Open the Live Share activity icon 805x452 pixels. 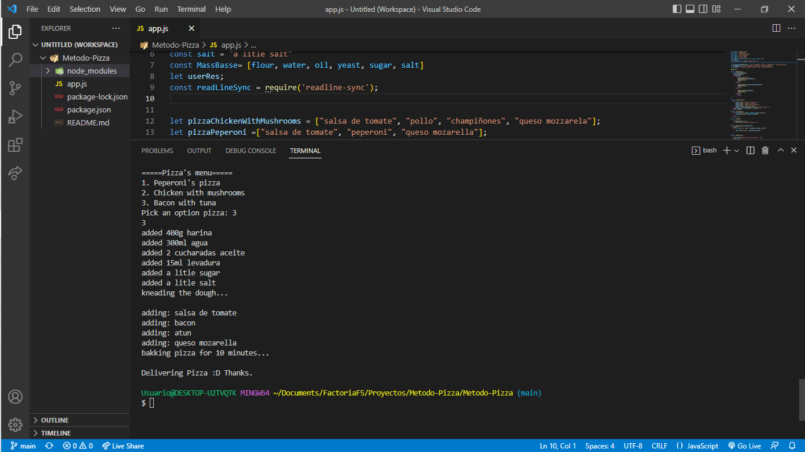pos(15,172)
